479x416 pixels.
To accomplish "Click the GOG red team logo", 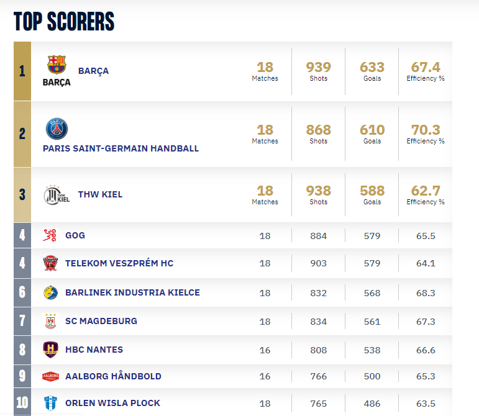I will 50,236.
